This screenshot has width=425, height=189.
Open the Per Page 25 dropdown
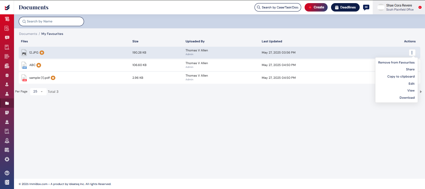coord(38,92)
